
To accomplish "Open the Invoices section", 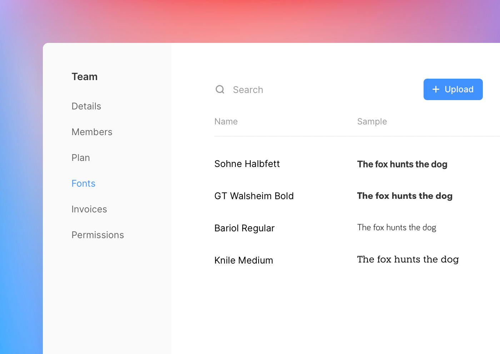I will coord(89,209).
